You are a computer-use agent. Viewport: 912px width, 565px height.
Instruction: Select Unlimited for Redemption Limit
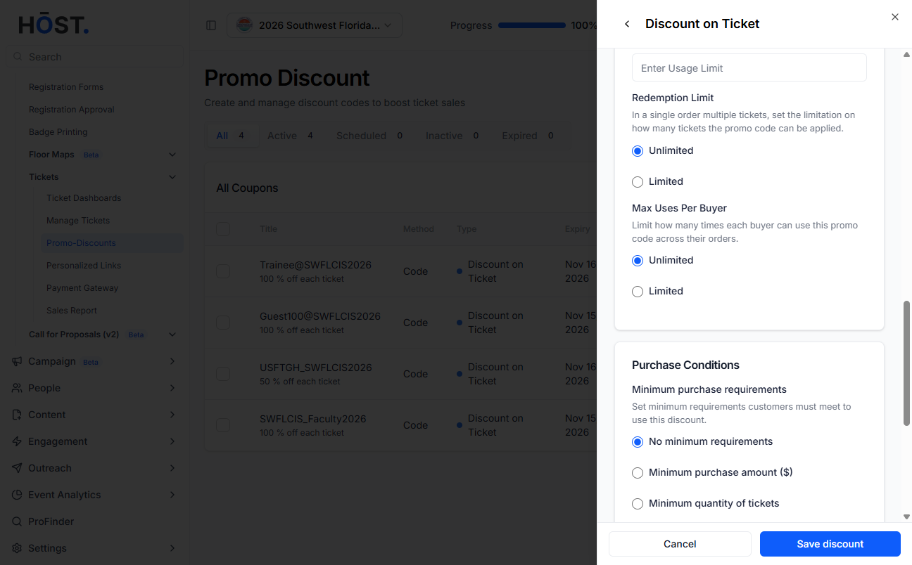[638, 150]
